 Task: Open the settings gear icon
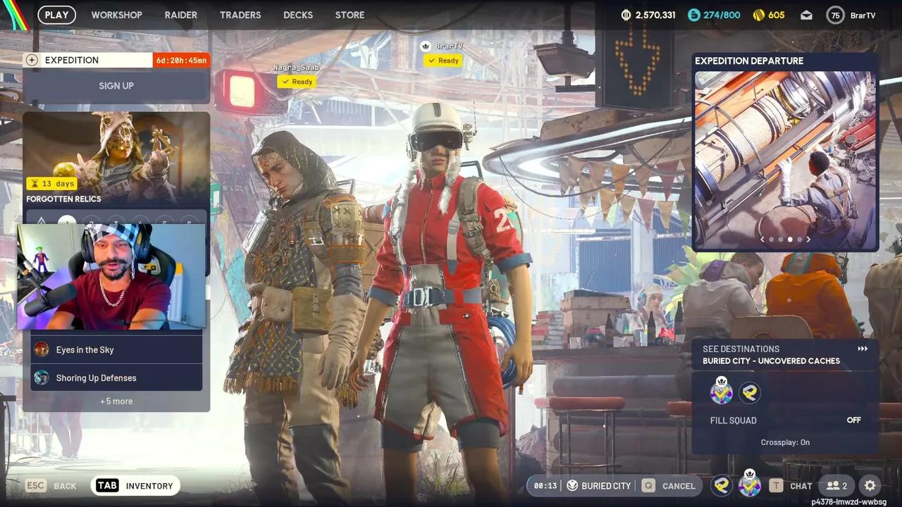[870, 485]
